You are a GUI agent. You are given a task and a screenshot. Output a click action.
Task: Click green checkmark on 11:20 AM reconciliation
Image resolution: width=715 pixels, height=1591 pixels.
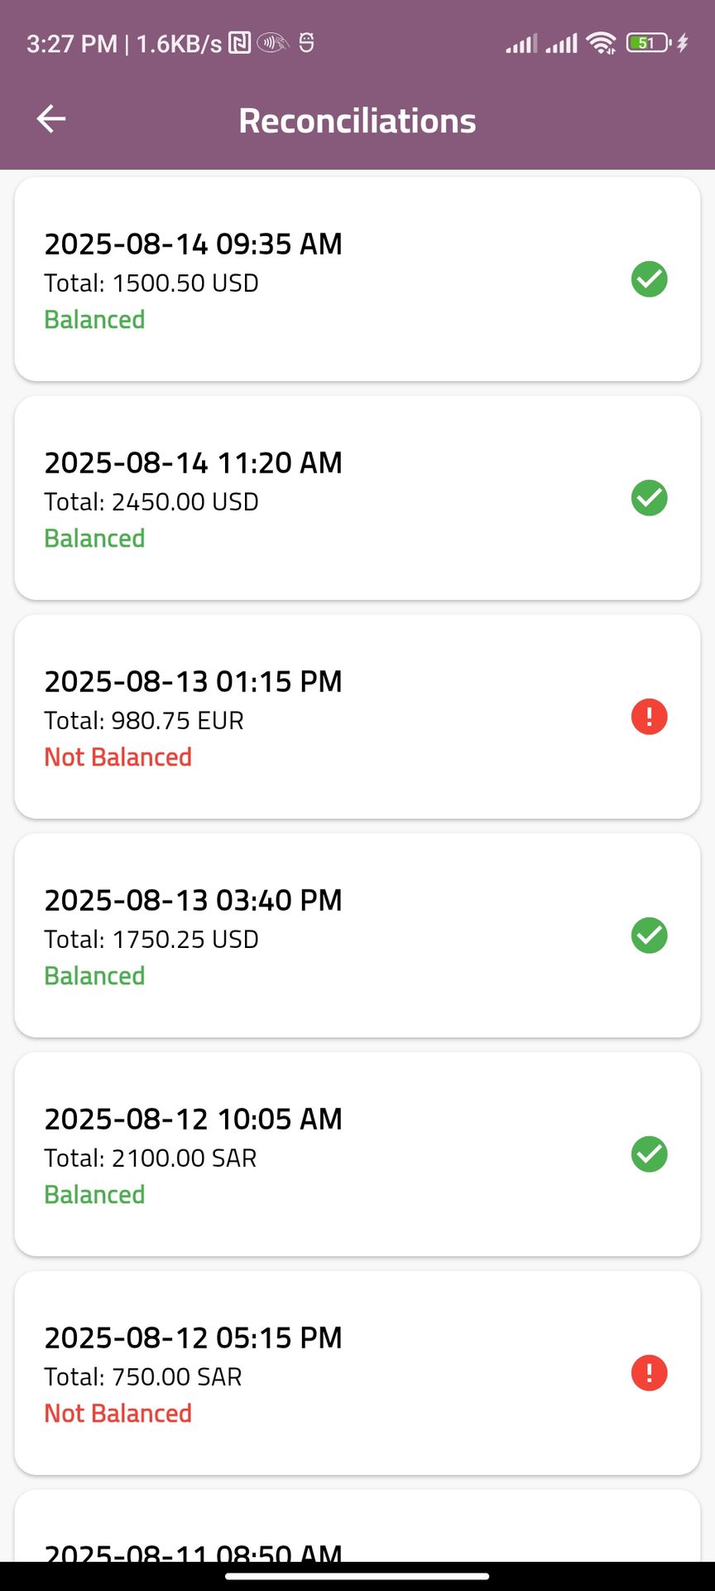[x=649, y=498]
